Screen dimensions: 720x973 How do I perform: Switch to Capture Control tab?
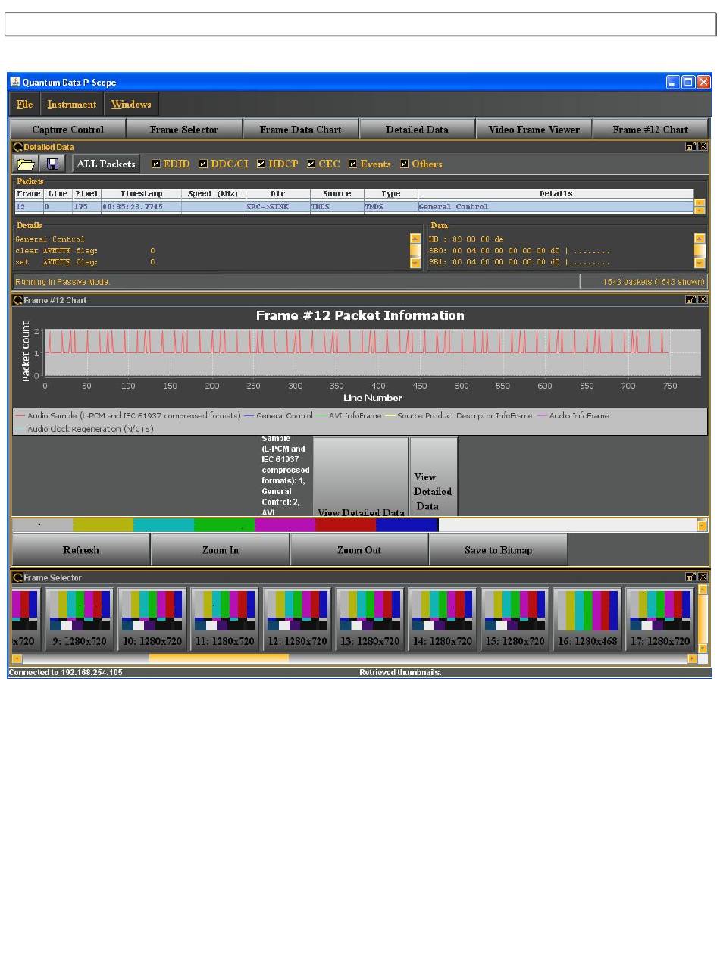68,130
